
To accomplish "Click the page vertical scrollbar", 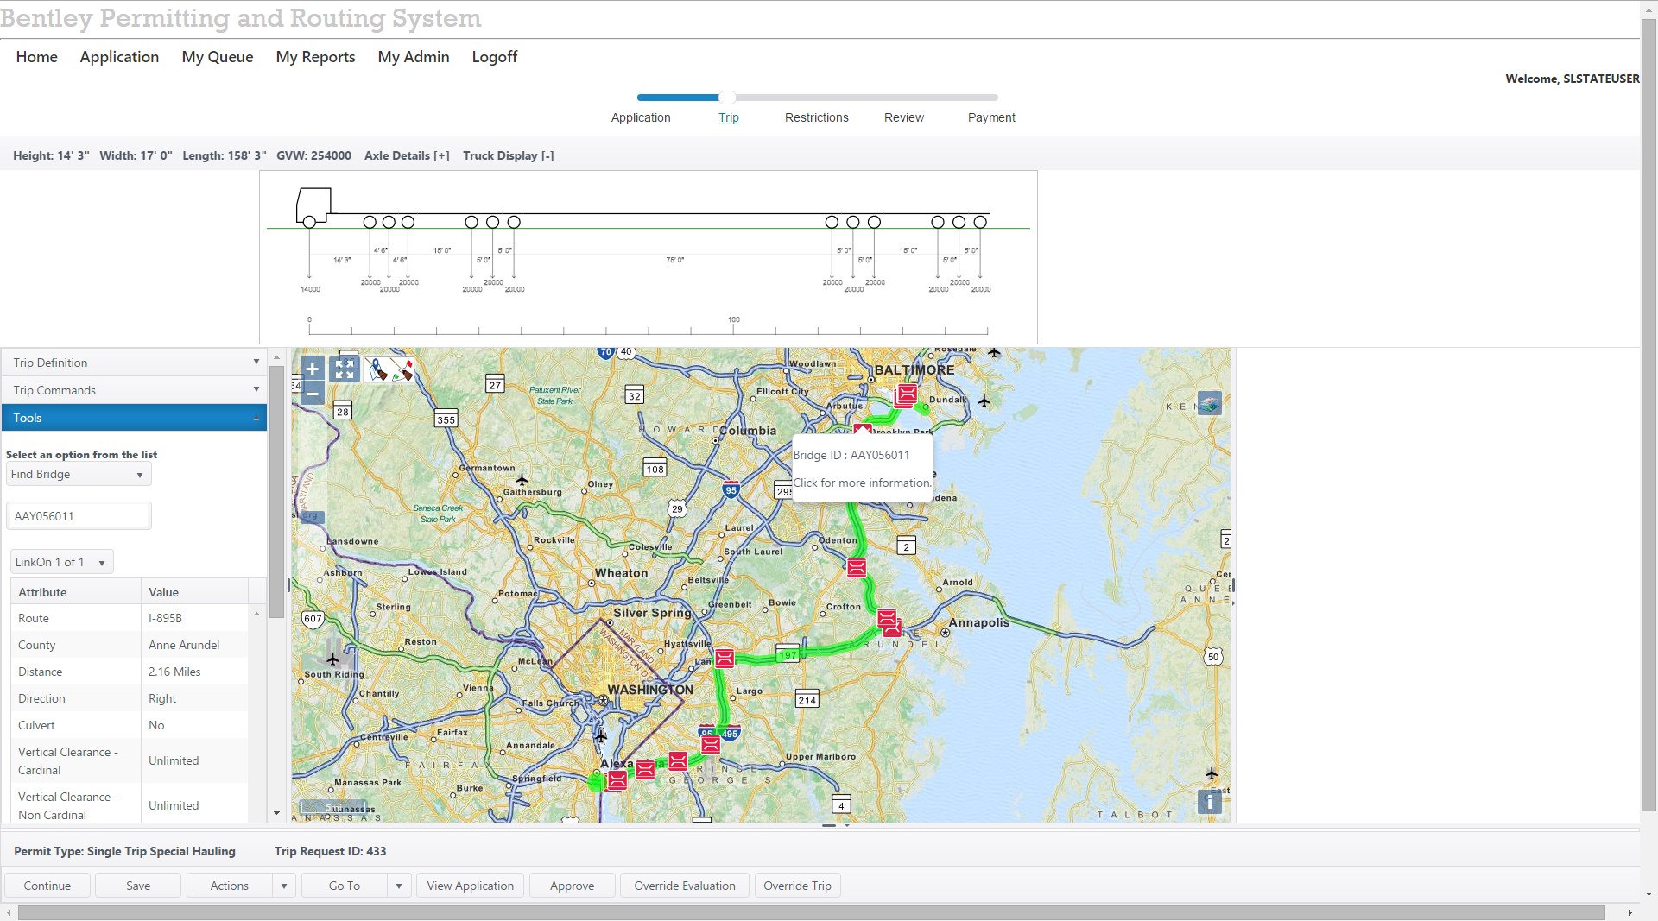I will pyautogui.click(x=1649, y=414).
